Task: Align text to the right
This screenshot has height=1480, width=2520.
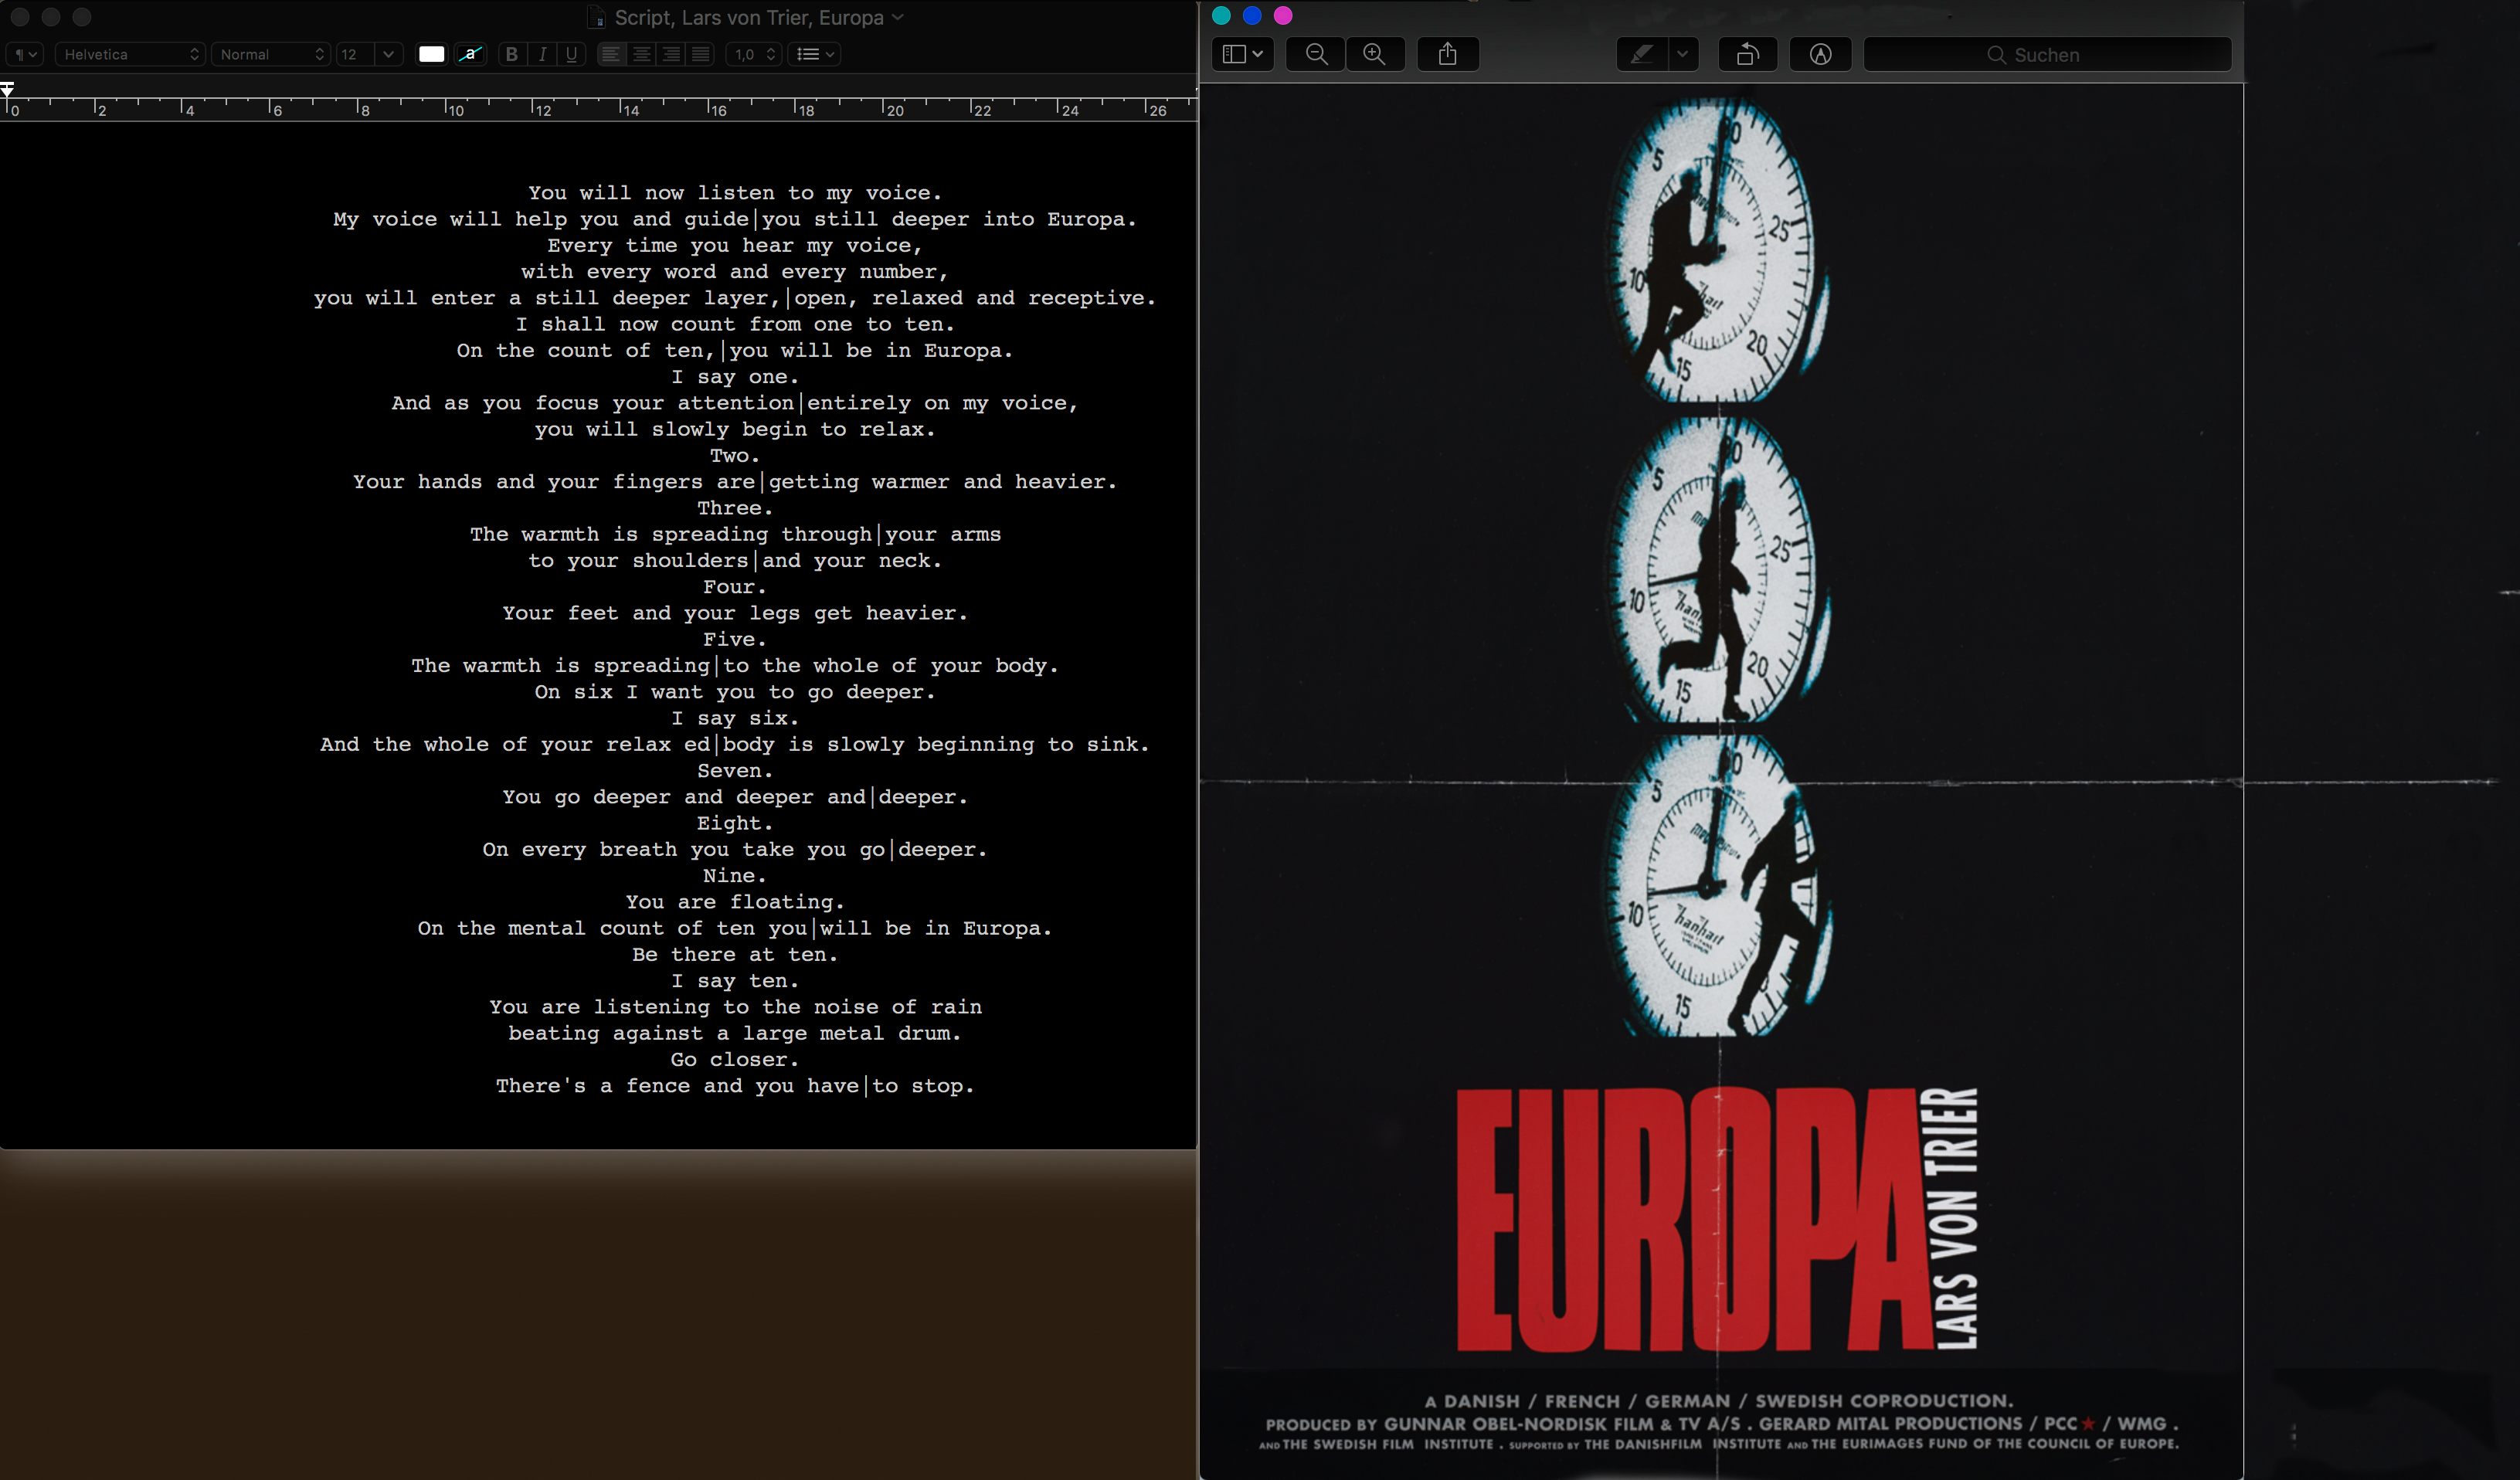Action: (671, 54)
